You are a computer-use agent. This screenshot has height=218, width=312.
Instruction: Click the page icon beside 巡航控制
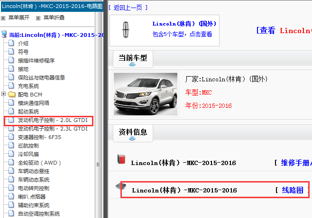click(11, 145)
